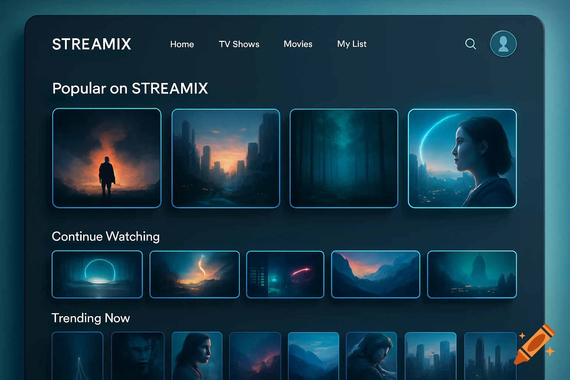Open the profile avatar menu
570x380 pixels.
point(503,44)
